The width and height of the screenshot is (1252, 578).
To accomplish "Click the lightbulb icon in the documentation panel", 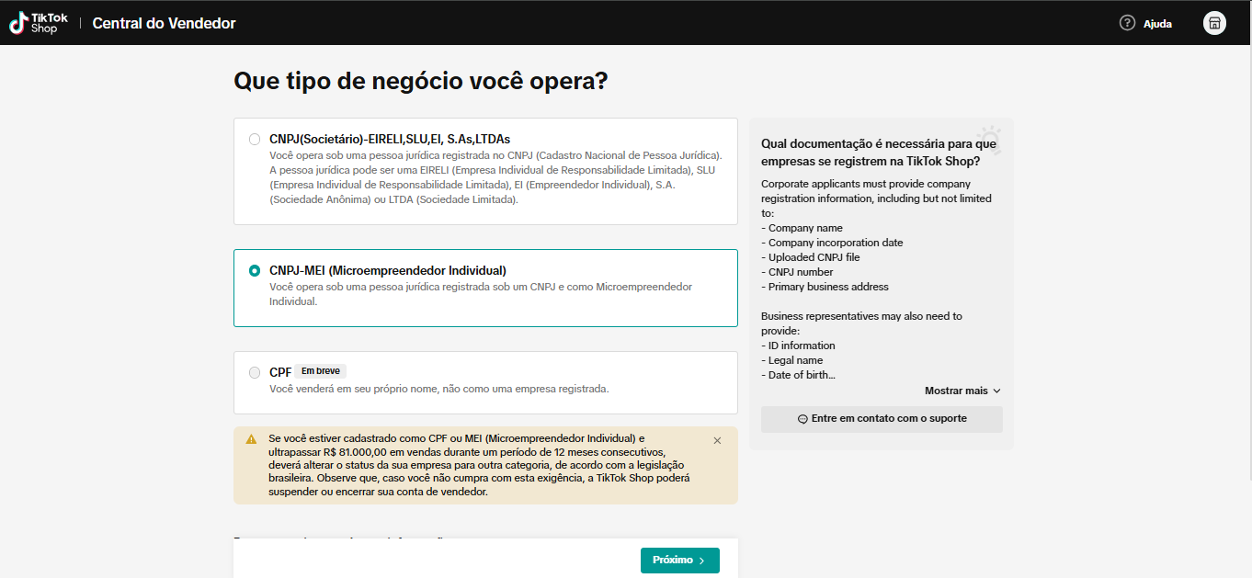I will (x=988, y=137).
